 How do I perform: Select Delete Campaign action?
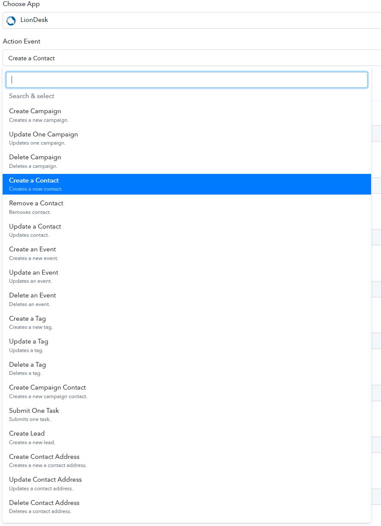point(187,161)
